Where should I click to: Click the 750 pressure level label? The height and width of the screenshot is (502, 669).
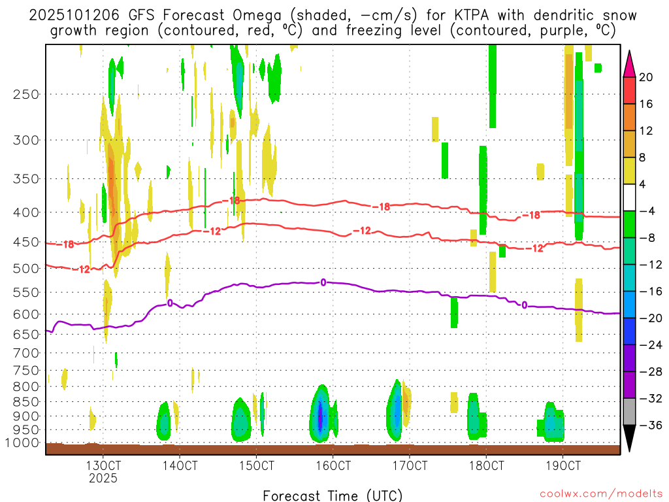(26, 371)
